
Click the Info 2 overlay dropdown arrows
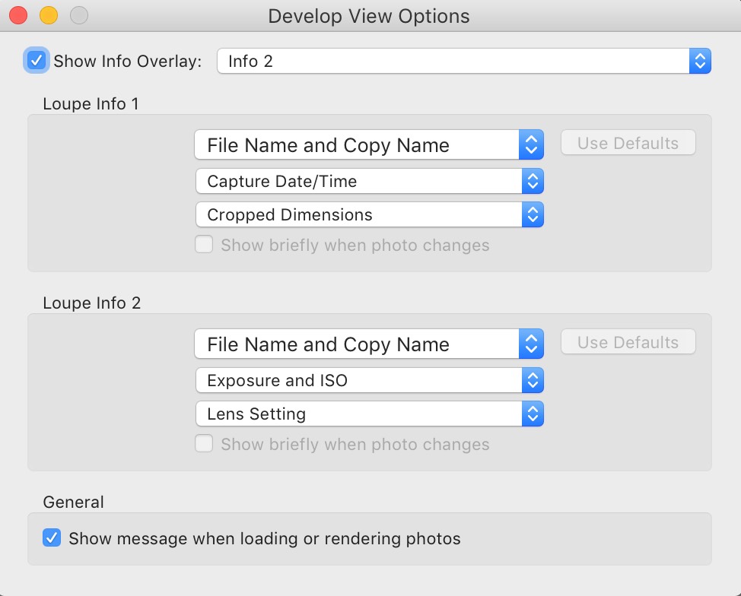(x=700, y=61)
